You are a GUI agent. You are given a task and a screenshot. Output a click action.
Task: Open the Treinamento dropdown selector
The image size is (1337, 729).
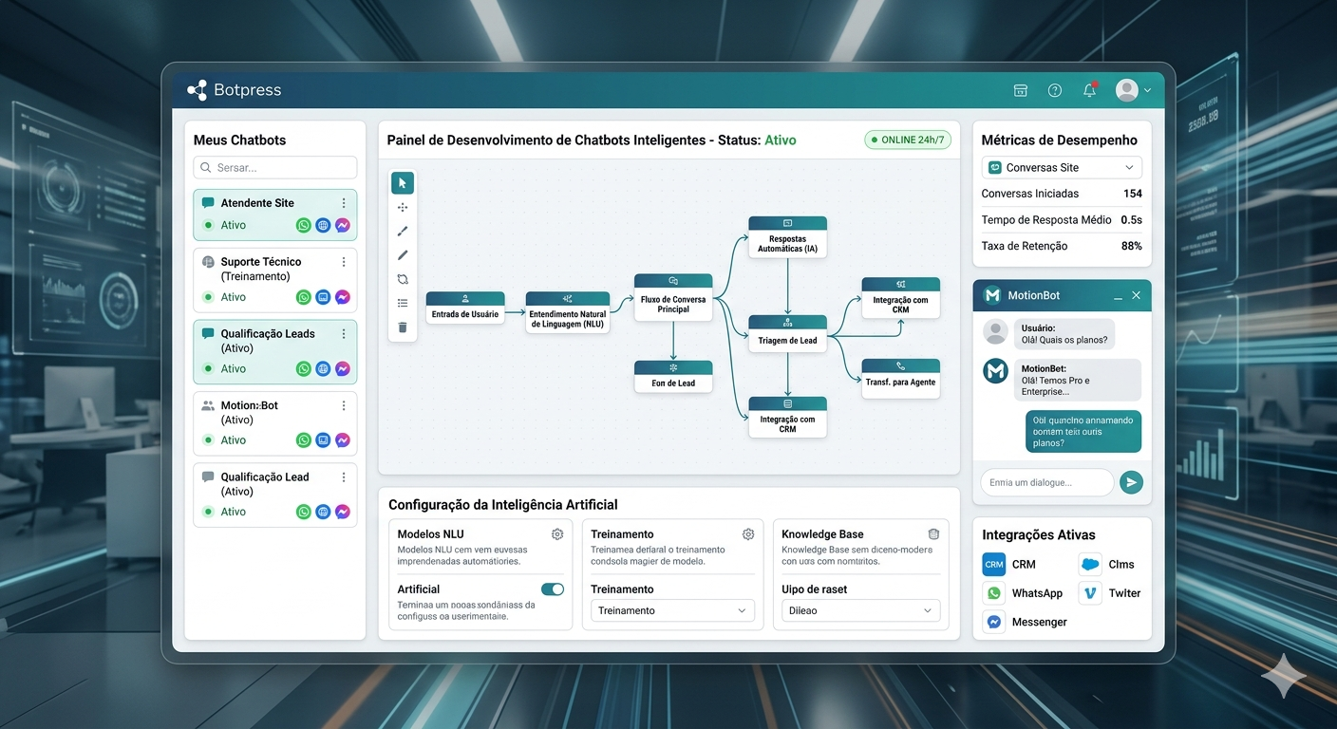(672, 610)
